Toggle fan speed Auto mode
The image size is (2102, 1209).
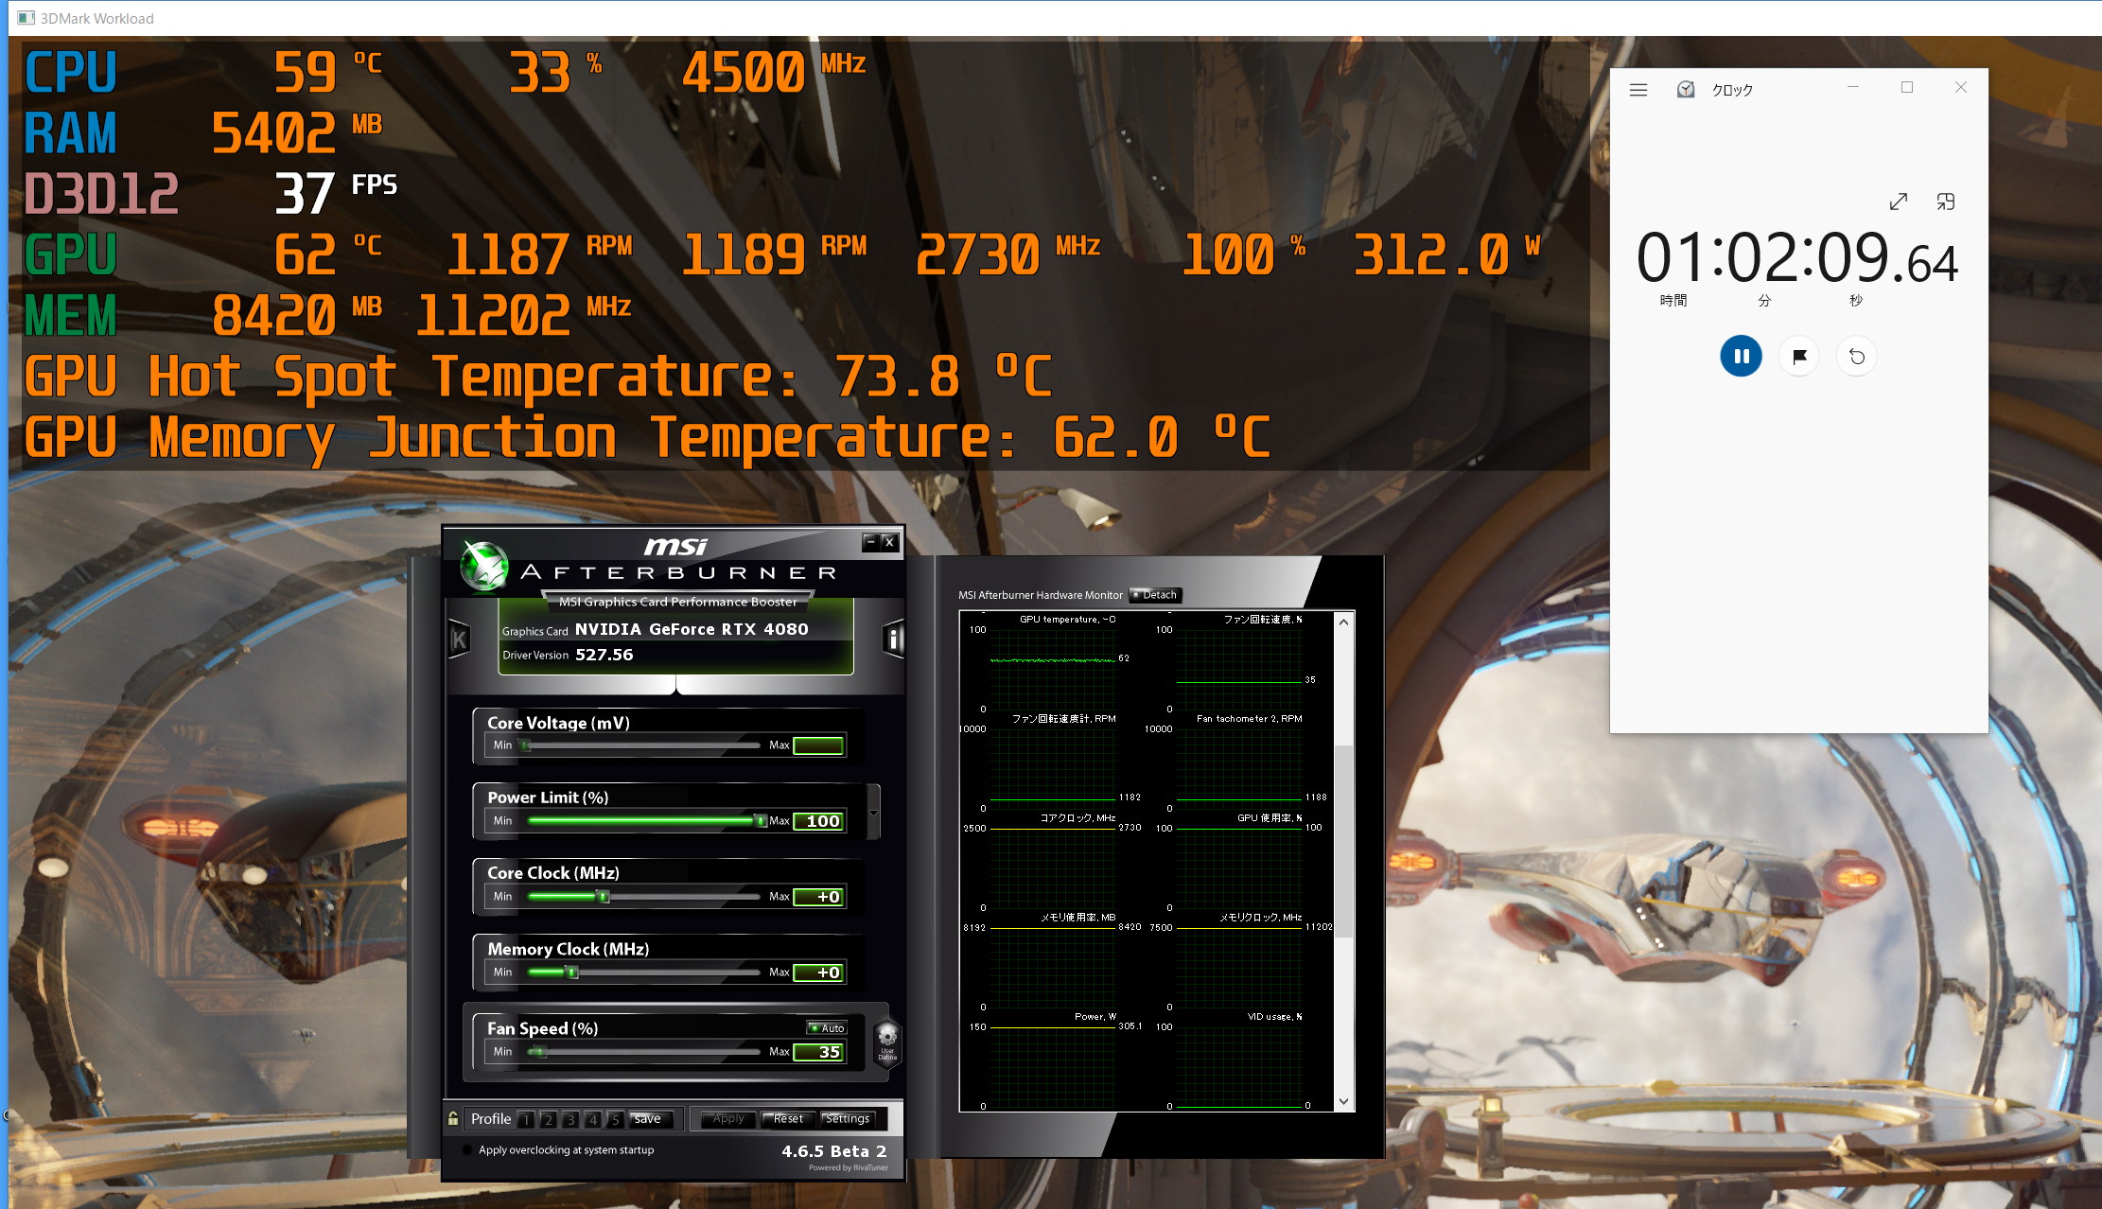coord(828,1028)
